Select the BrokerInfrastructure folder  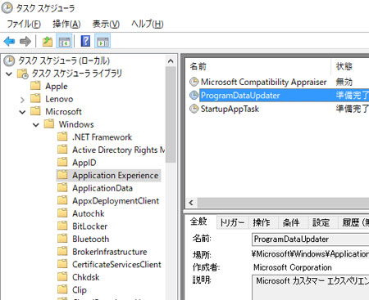pyautogui.click(x=102, y=252)
